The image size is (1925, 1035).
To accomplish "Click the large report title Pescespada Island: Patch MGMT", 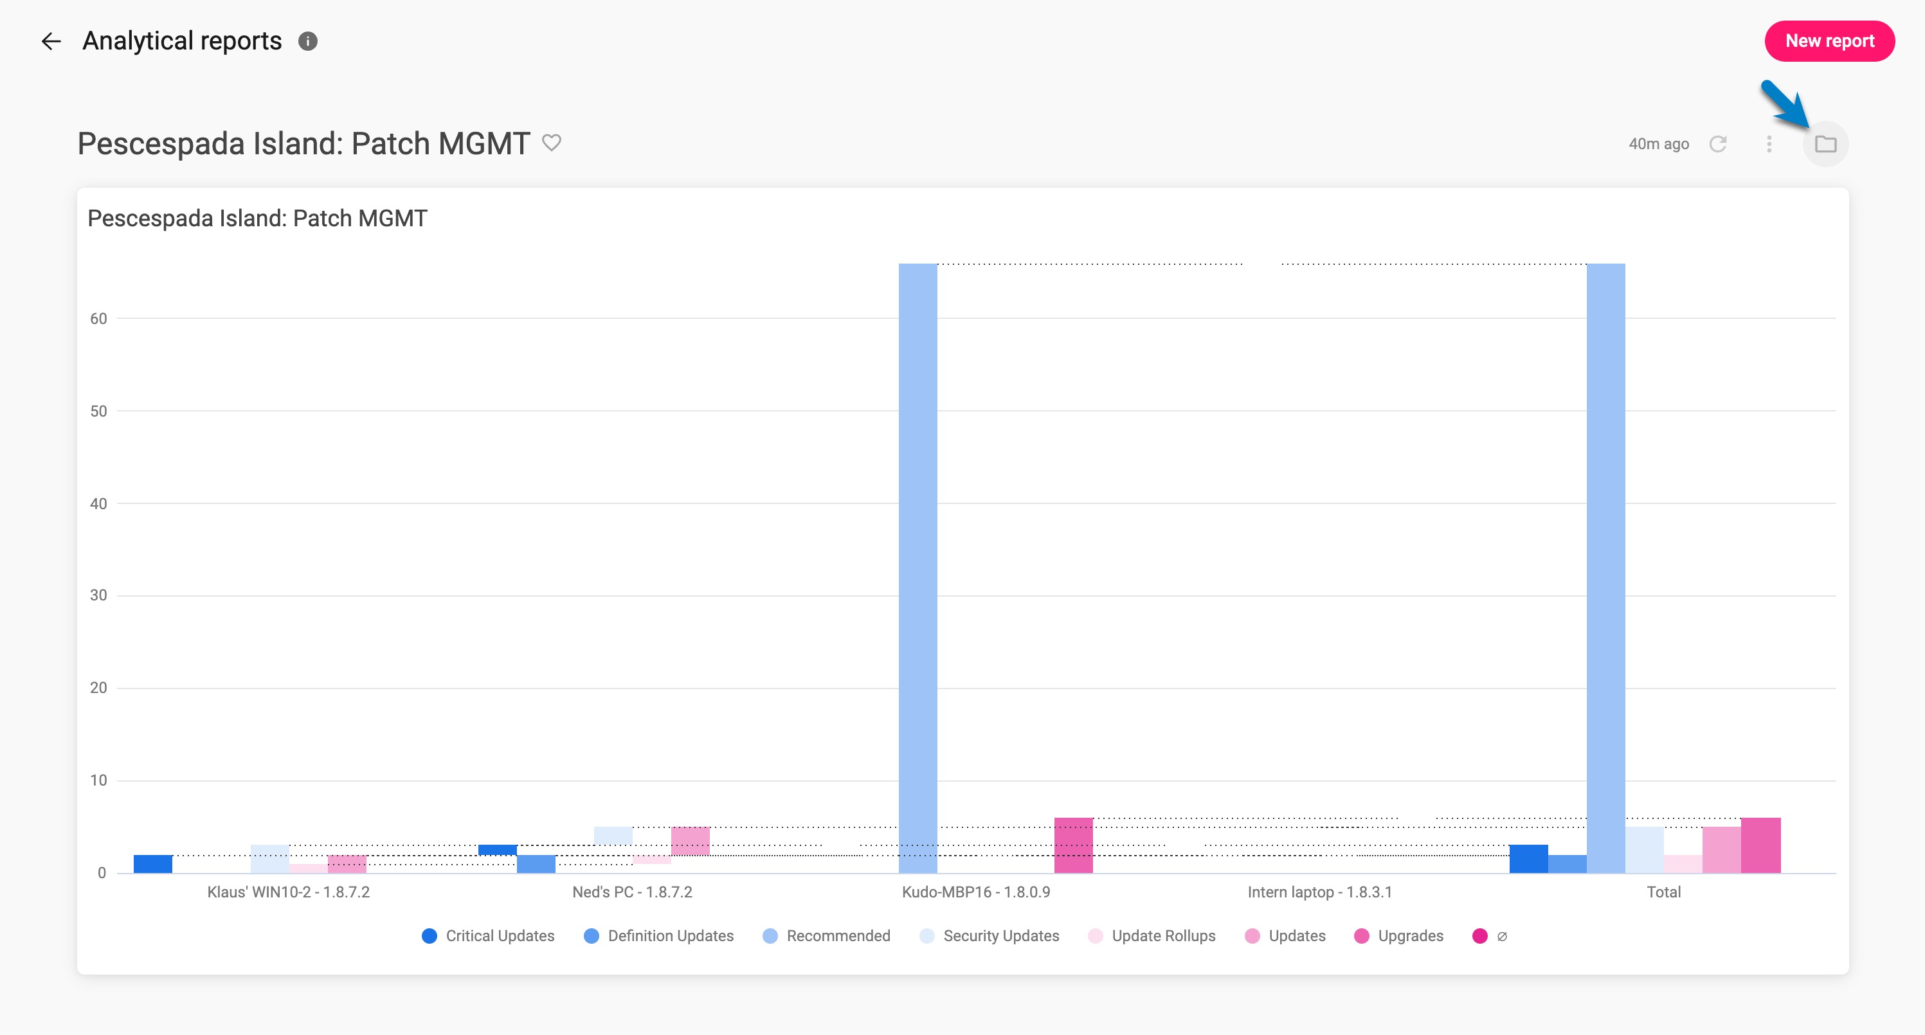I will coord(304,143).
